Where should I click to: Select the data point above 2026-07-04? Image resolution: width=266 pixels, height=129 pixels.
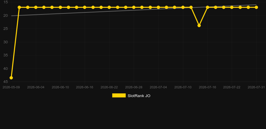[x=158, y=7]
